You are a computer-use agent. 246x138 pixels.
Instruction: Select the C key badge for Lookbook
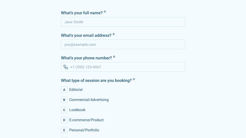pos(64,110)
